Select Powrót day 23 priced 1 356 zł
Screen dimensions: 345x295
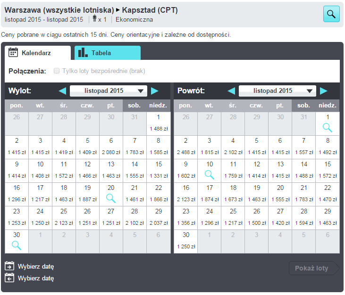(x=185, y=218)
